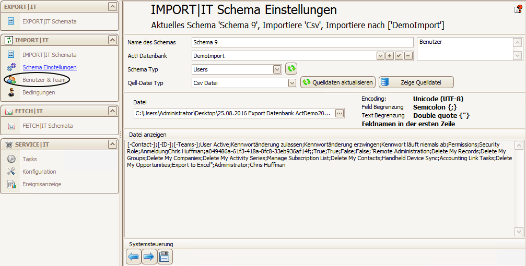The height and width of the screenshot is (266, 526).
Task: Open Benutzer & Team page
Action: (x=44, y=80)
